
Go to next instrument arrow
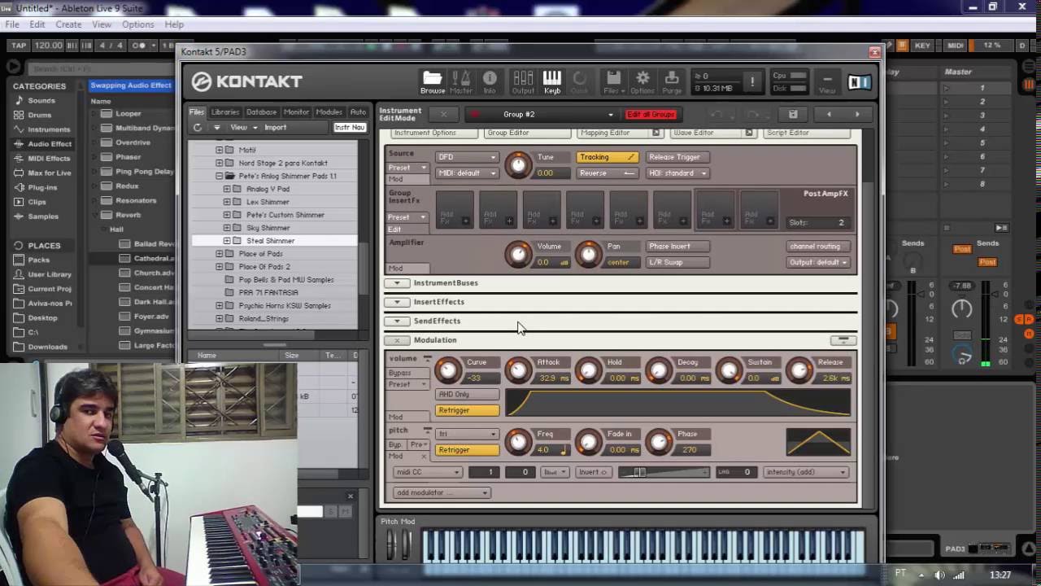coord(856,114)
